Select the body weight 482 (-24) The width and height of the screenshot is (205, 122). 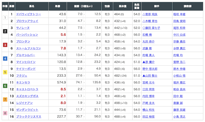[x=120, y=76]
